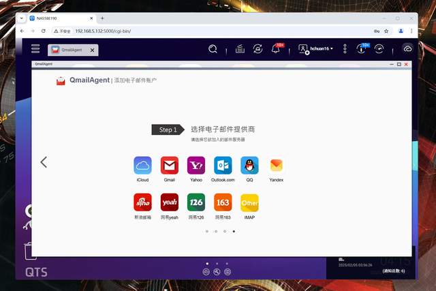The image size is (436, 291).
Task: Open the QTS main menu hamburger
Action: (35, 48)
